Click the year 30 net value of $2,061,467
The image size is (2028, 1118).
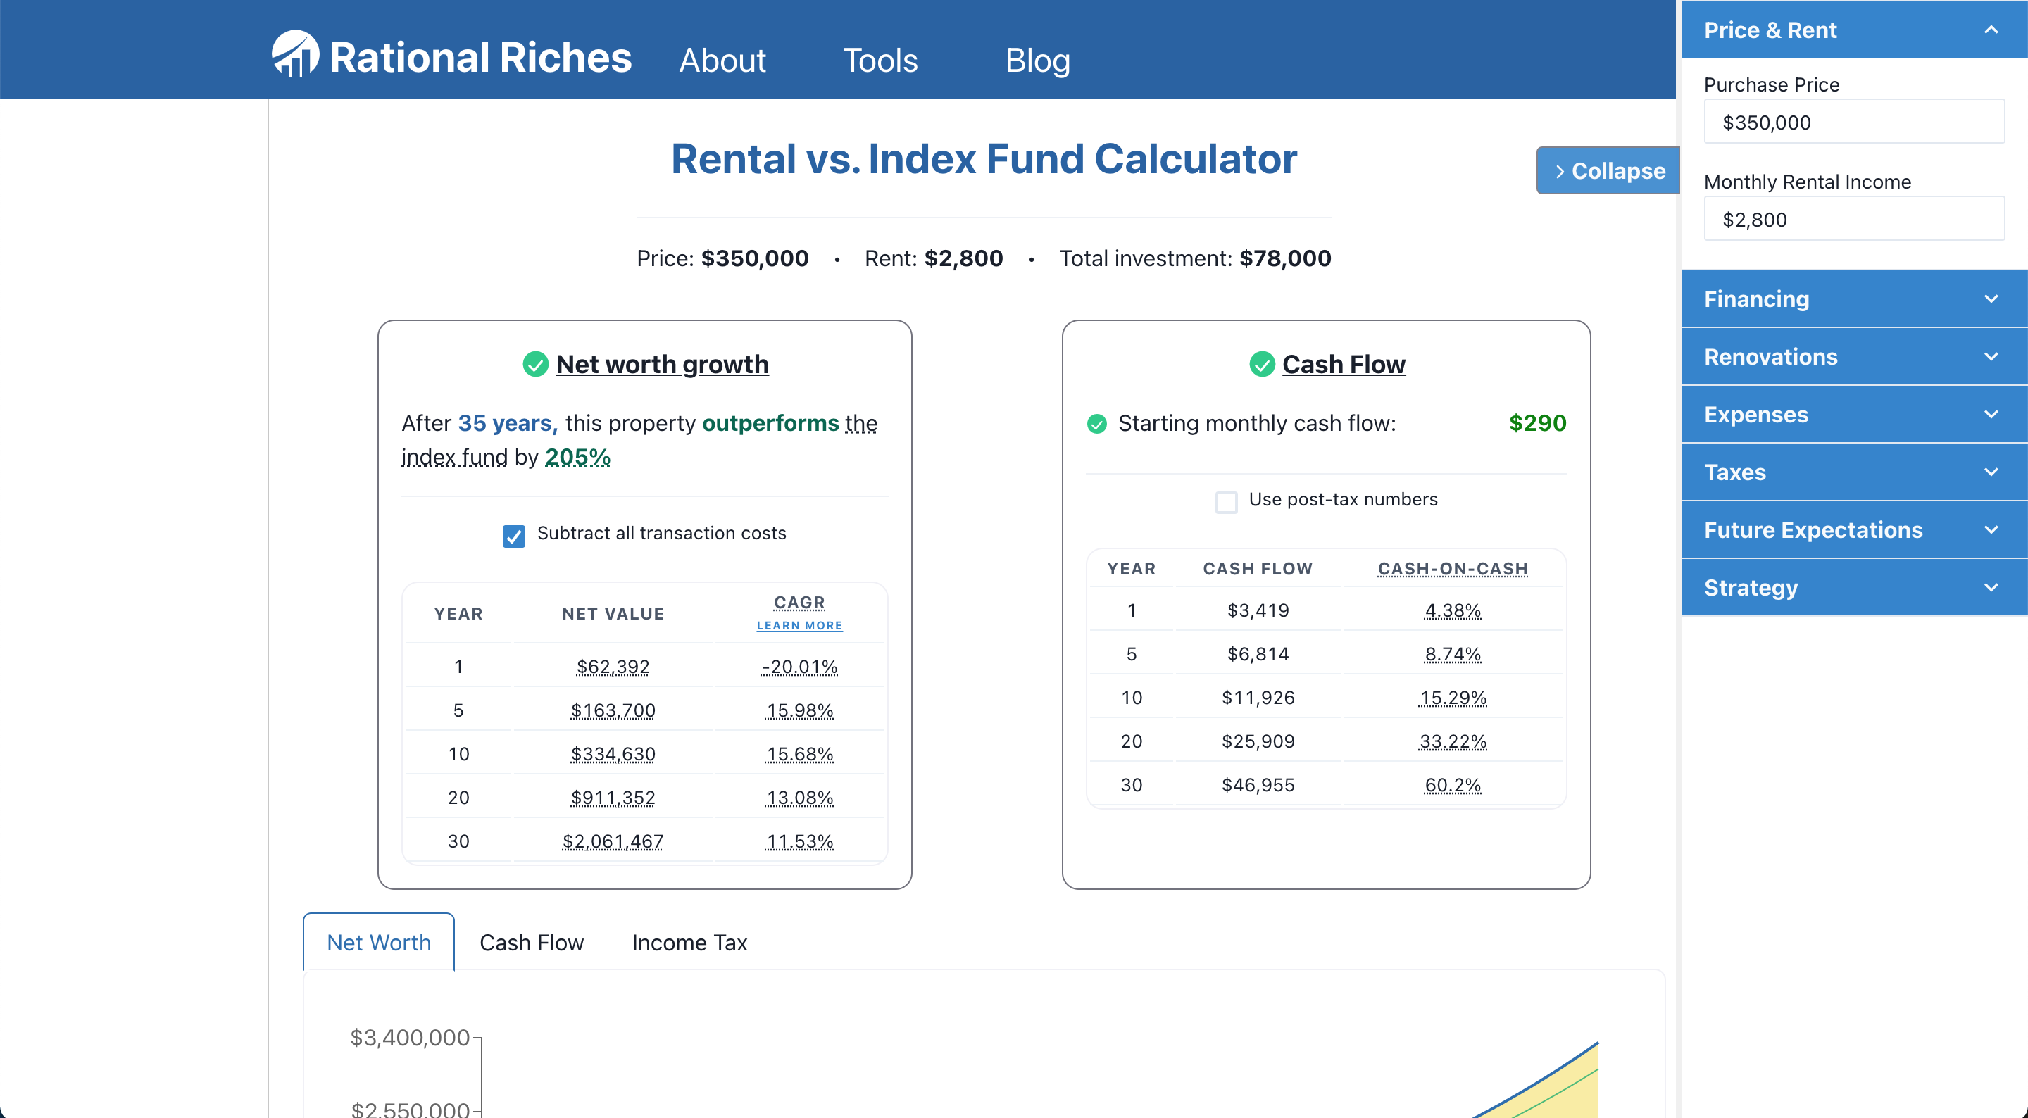pos(613,841)
